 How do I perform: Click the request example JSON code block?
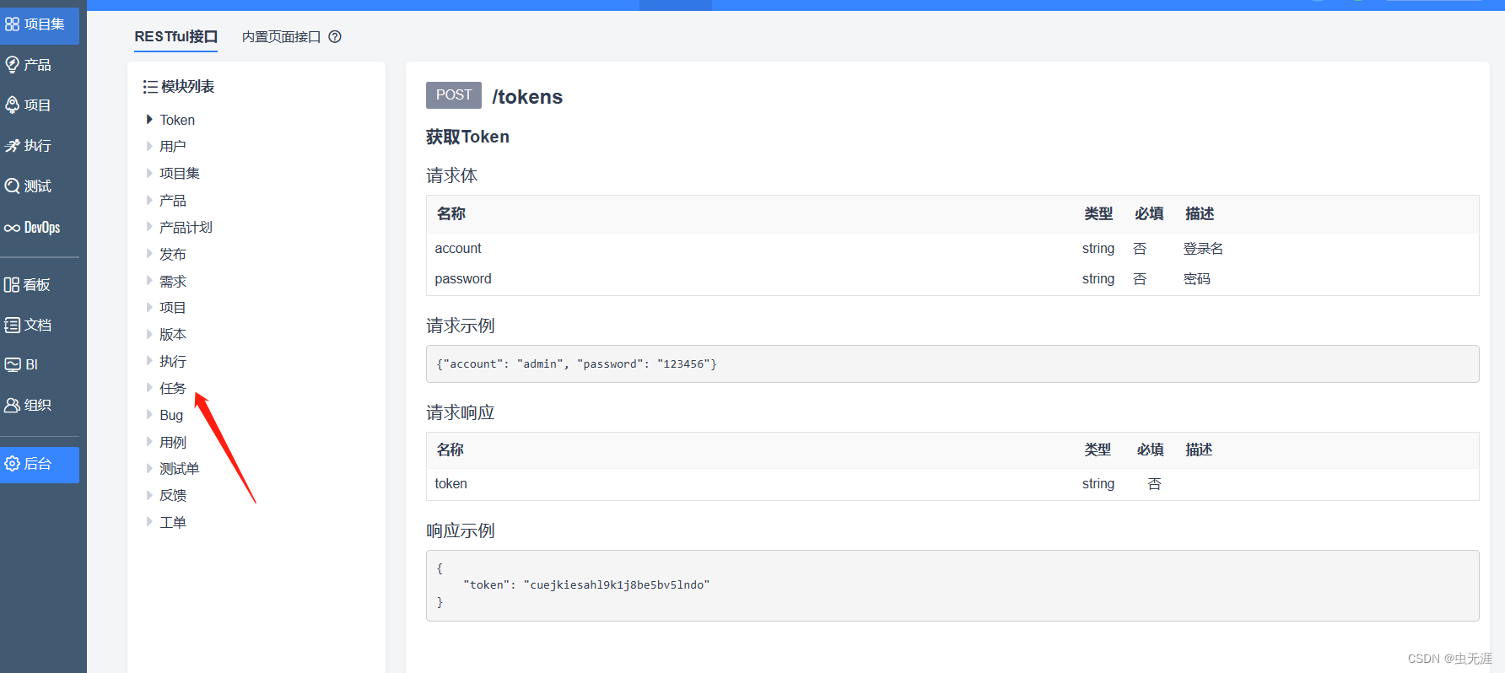pos(952,363)
